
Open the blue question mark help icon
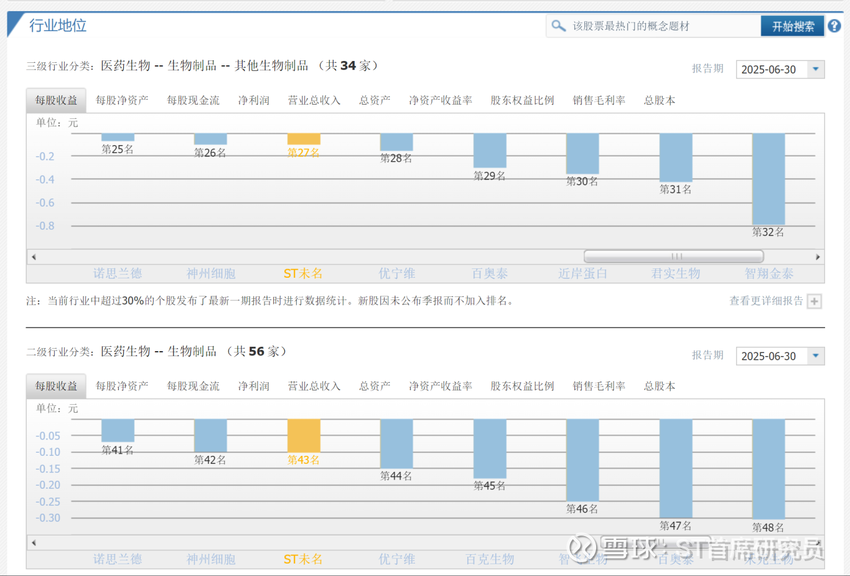point(834,26)
